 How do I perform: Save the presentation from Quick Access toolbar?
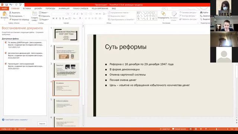click(x=7, y=5)
